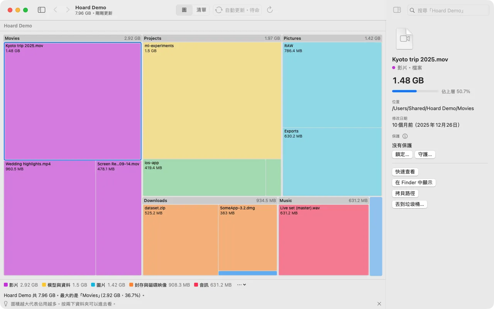Click the yellow 模型與資料 legend swatch
494x309 pixels.
44,285
